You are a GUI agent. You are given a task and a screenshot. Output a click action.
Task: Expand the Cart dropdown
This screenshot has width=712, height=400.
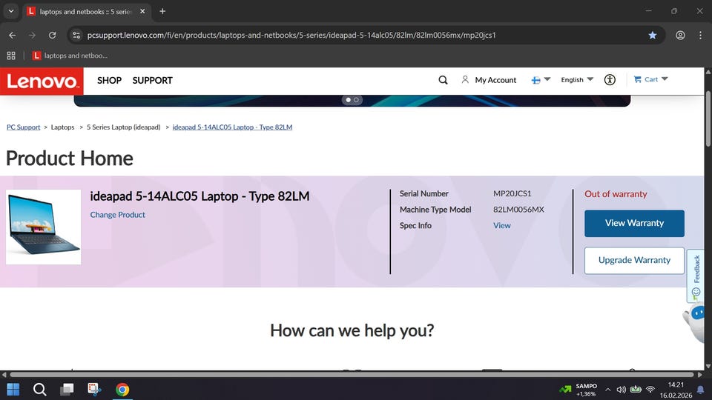click(650, 79)
